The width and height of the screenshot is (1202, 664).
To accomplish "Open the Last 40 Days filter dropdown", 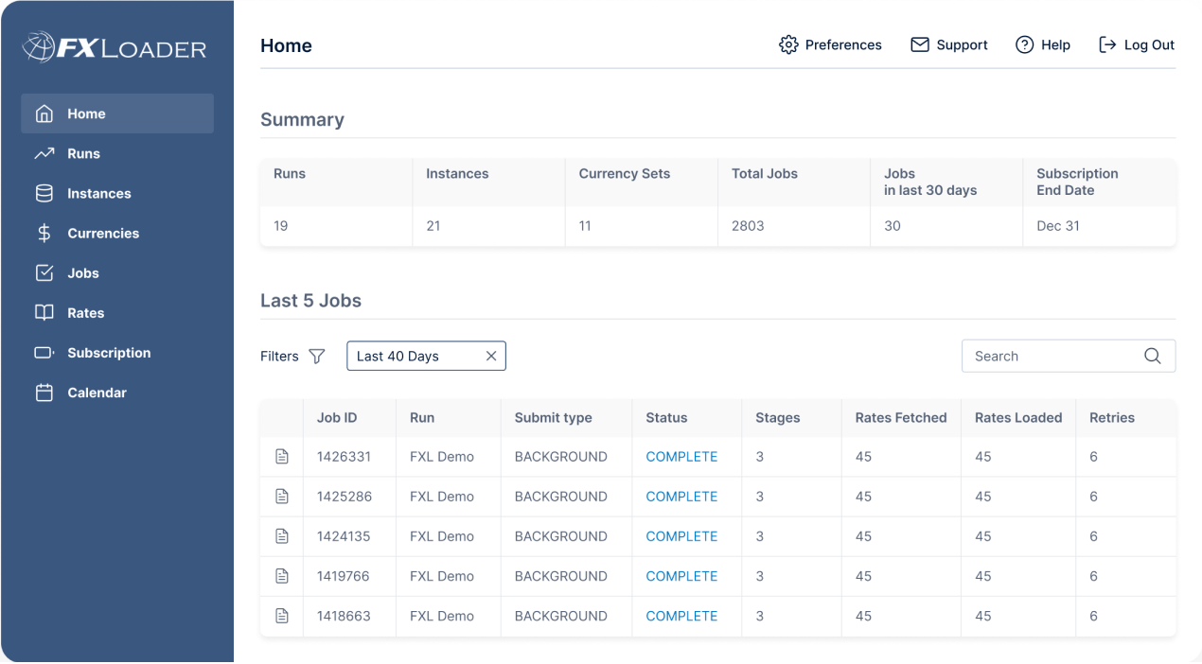I will 407,356.
